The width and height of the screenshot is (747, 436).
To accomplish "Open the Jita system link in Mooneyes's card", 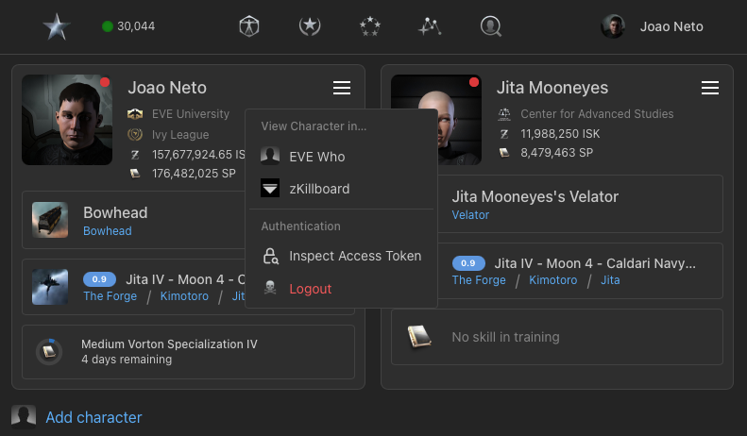I will (x=610, y=280).
